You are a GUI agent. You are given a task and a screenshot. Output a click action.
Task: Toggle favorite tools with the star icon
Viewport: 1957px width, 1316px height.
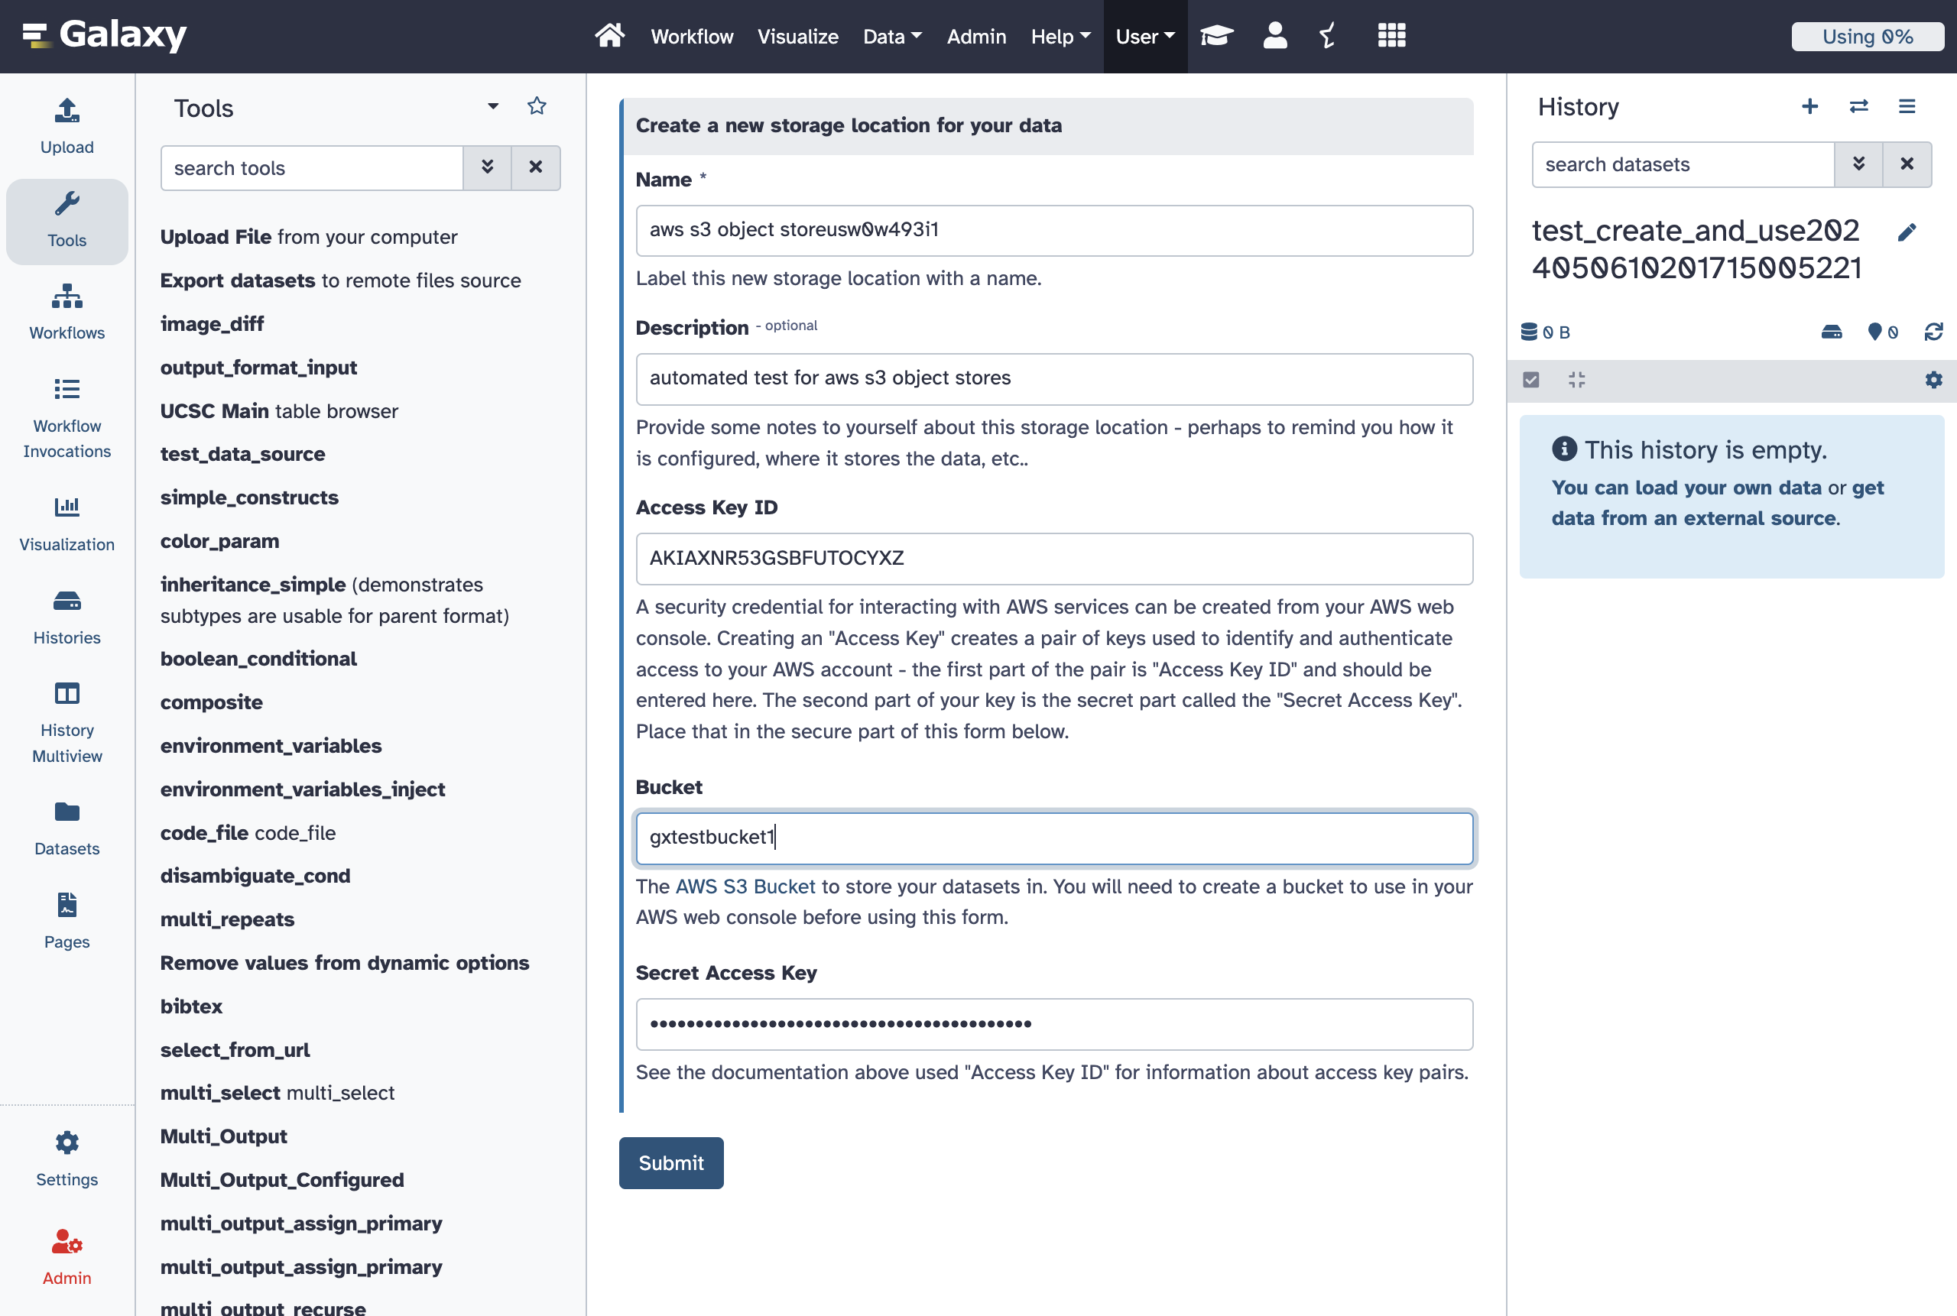coord(537,105)
